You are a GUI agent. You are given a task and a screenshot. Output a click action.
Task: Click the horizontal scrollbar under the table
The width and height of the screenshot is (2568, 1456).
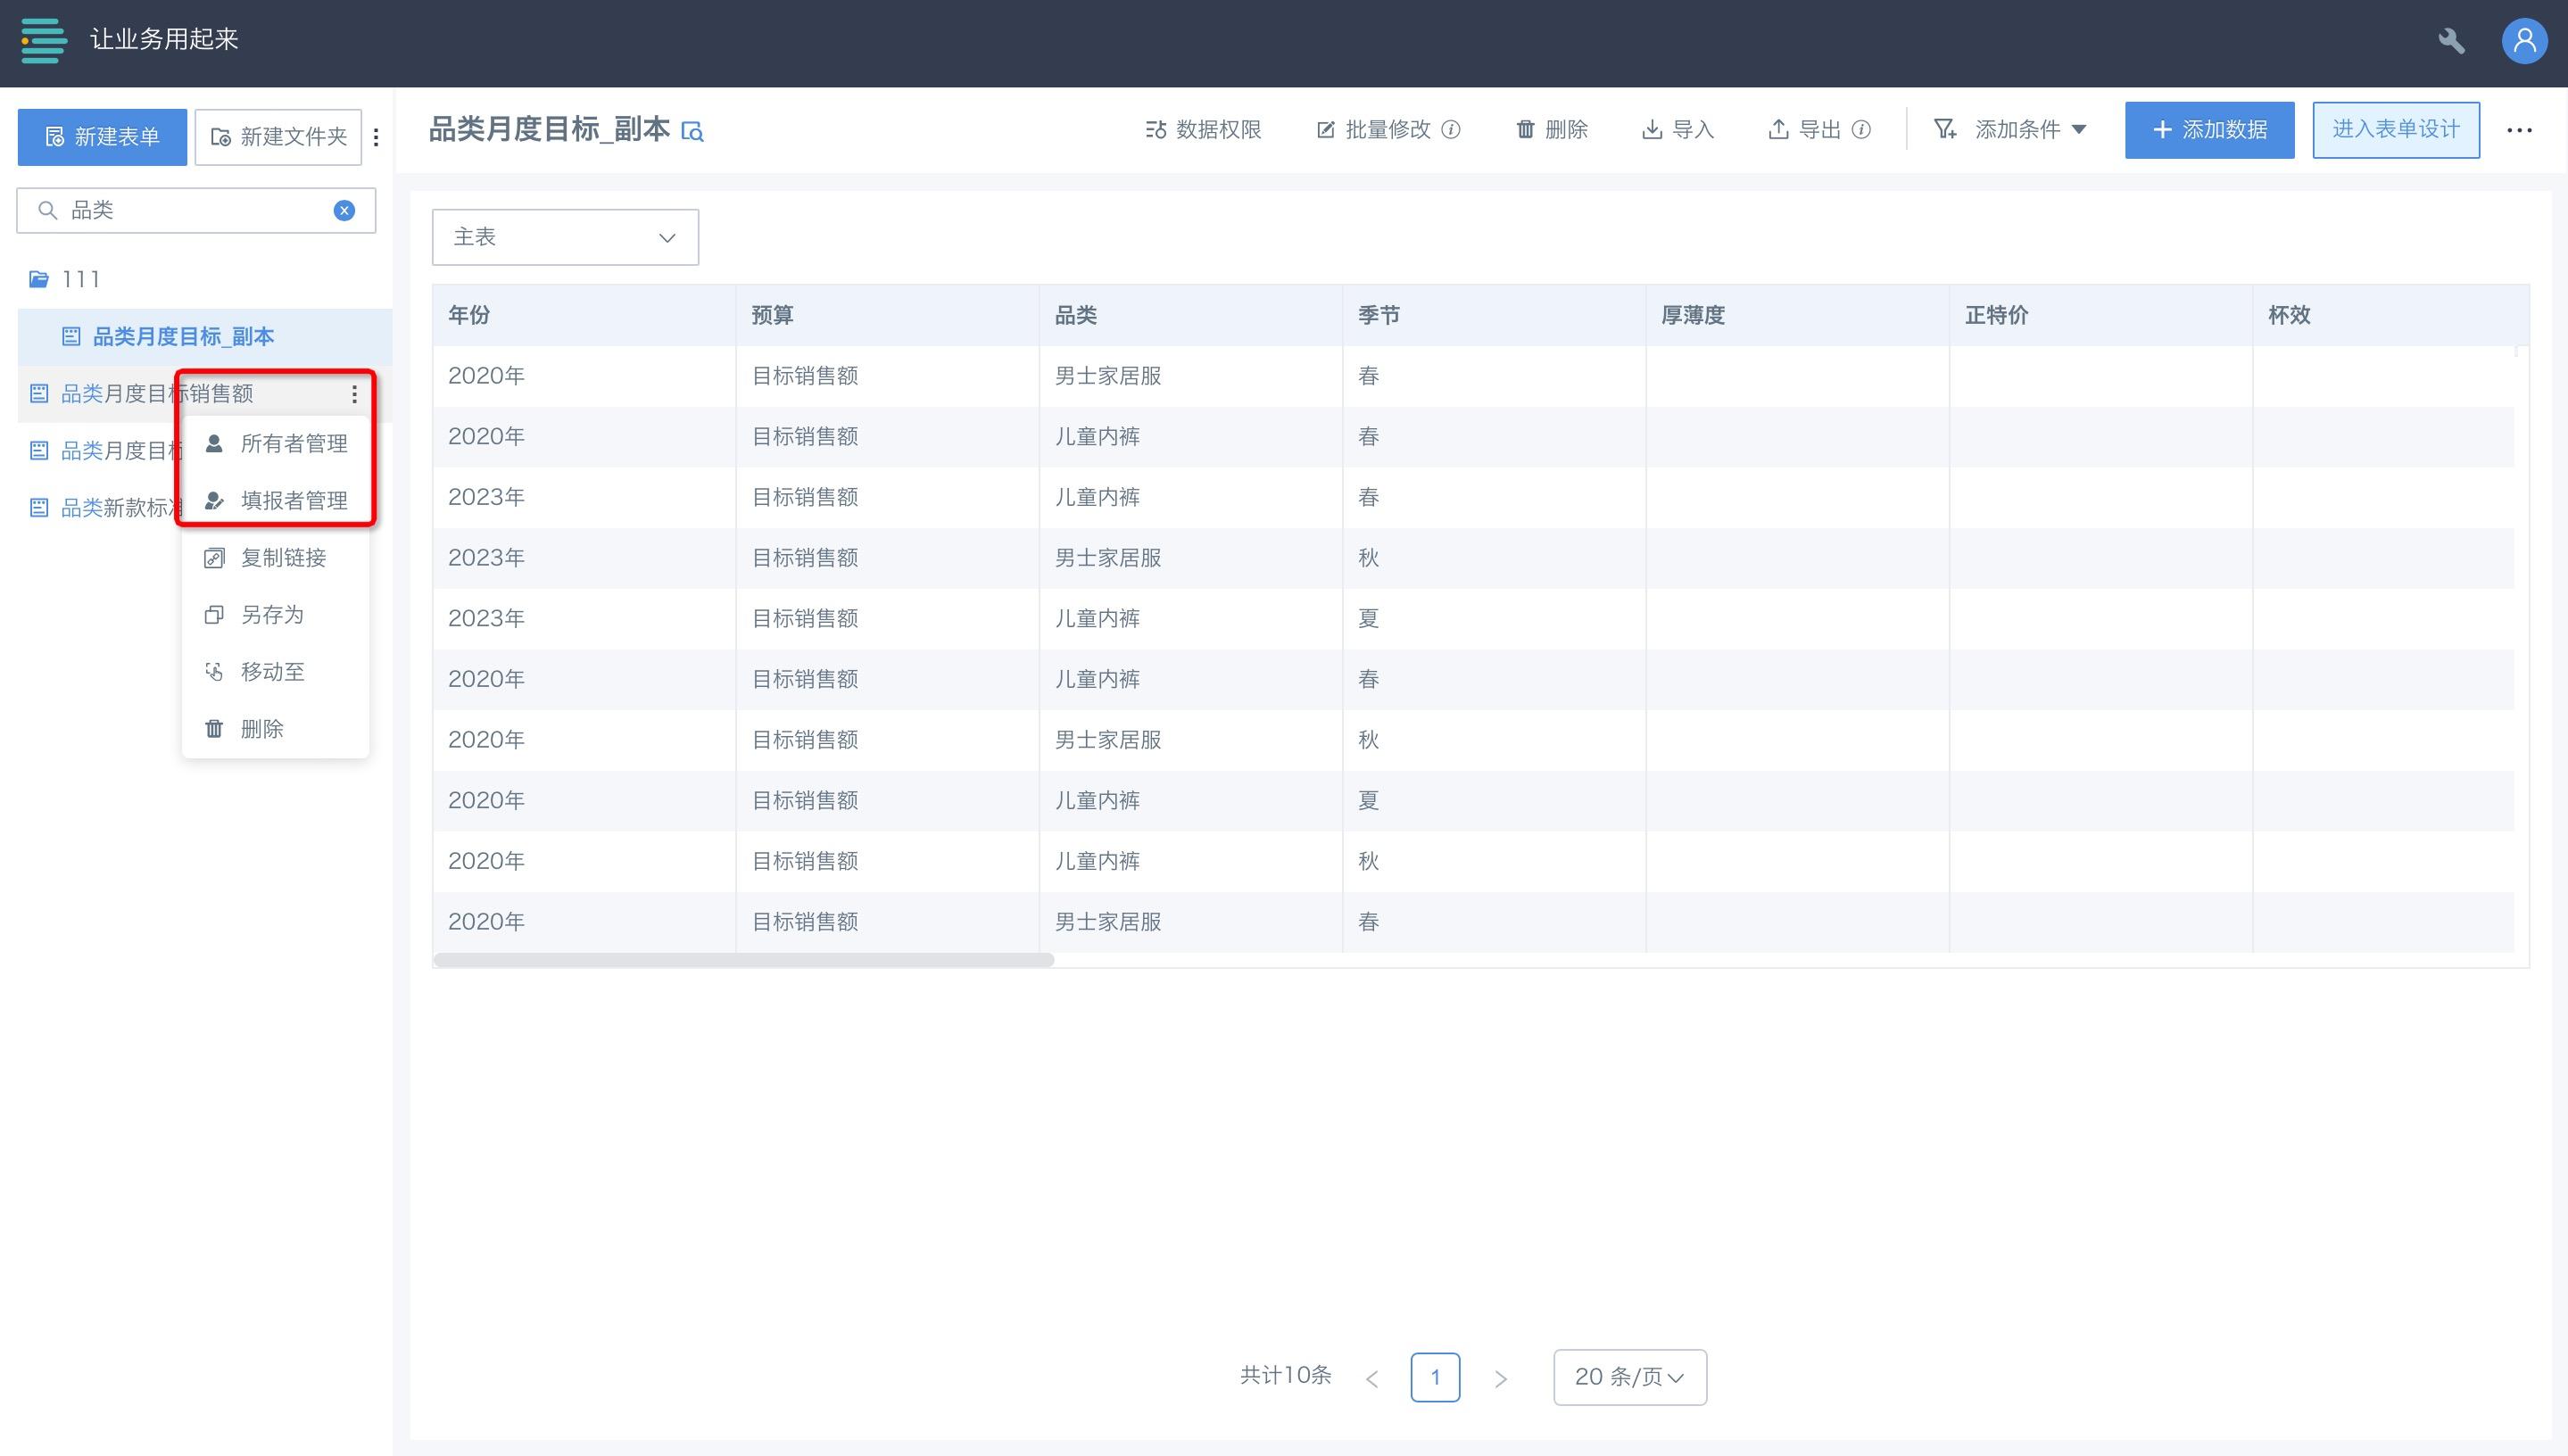743,960
